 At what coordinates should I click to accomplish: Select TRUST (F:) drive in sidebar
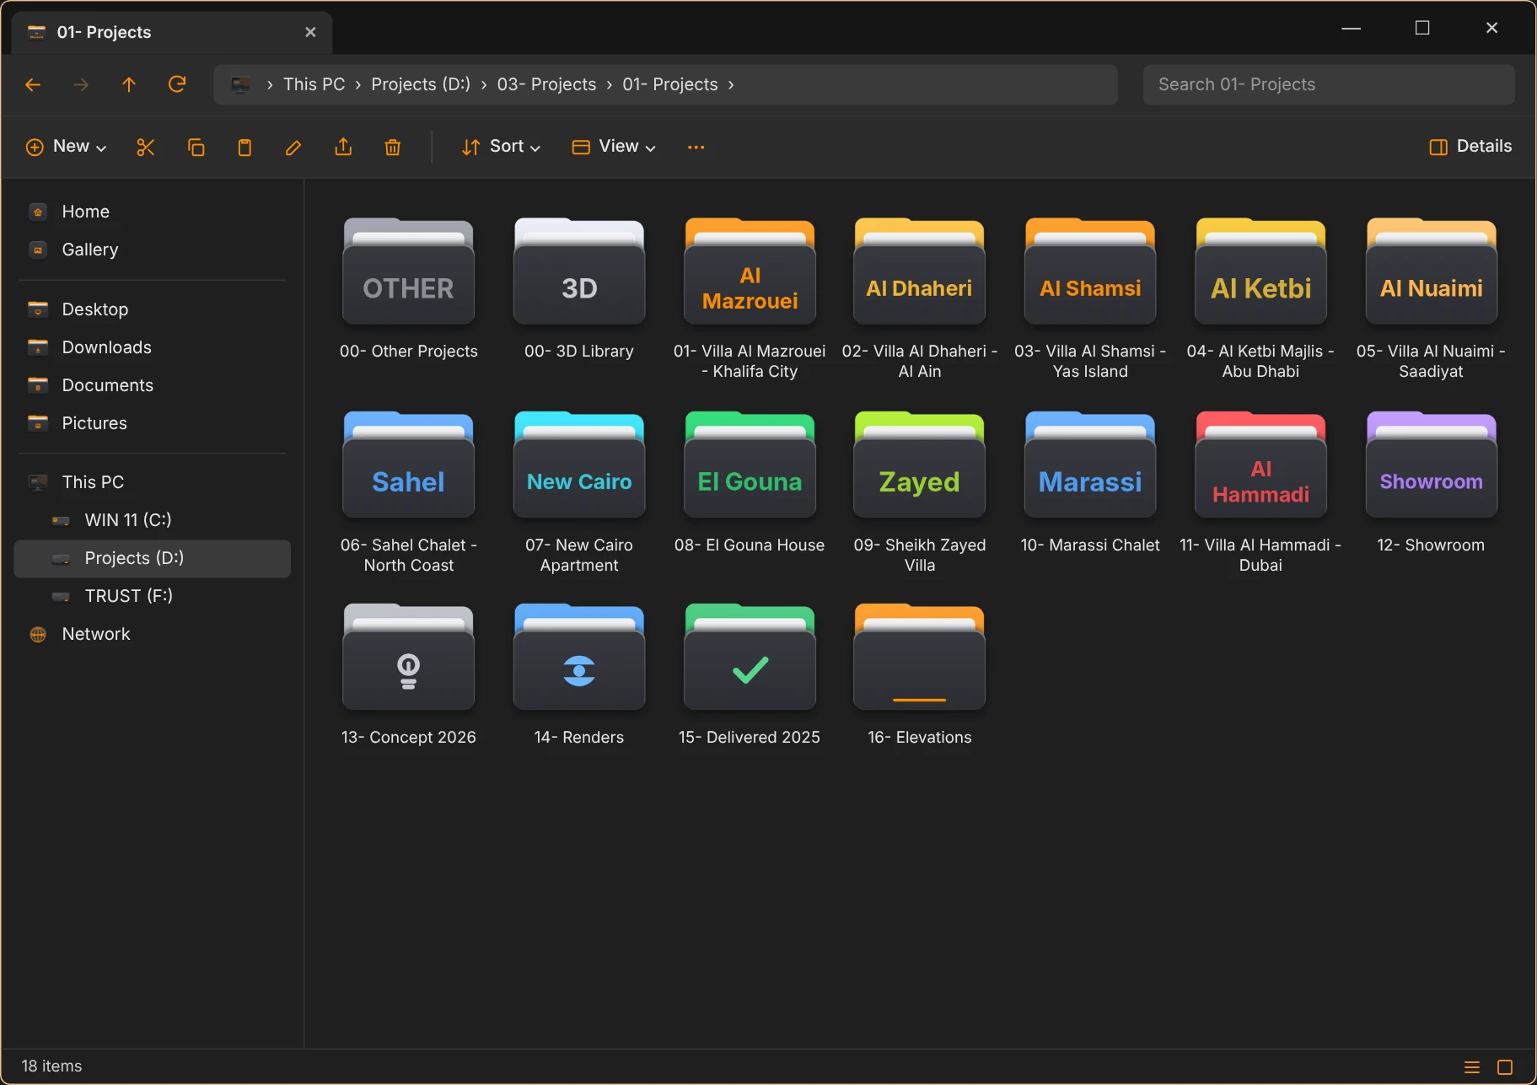coord(153,596)
